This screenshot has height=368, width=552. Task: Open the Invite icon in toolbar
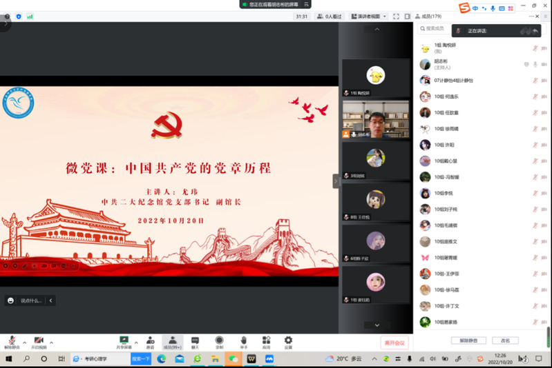point(151,343)
